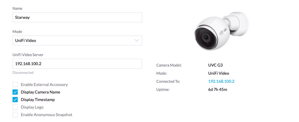Image resolution: width=299 pixels, height=122 pixels.
Task: Click the UVC G3 camera product image
Action: coord(221,32)
